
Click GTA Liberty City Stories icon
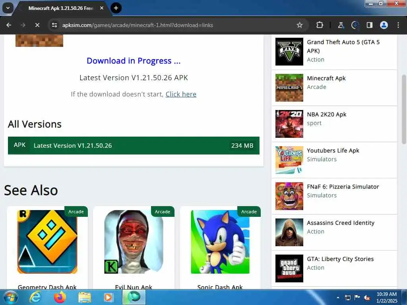tap(289, 268)
